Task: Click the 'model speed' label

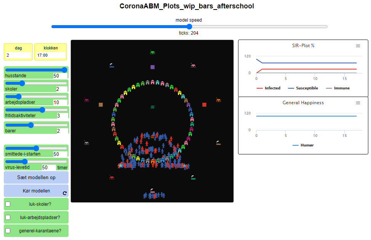Action: [x=189, y=20]
